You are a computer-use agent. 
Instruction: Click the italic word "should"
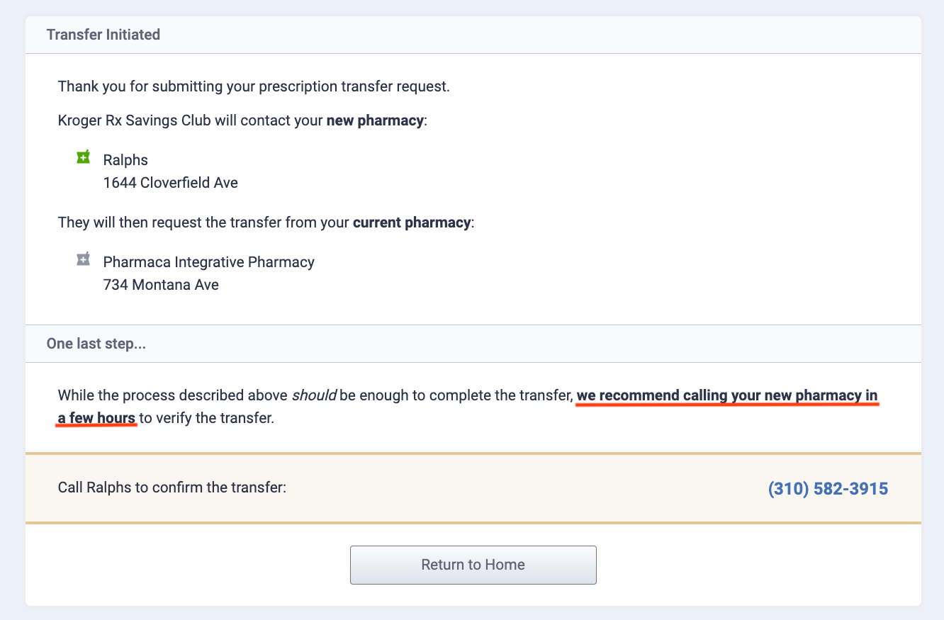(314, 395)
